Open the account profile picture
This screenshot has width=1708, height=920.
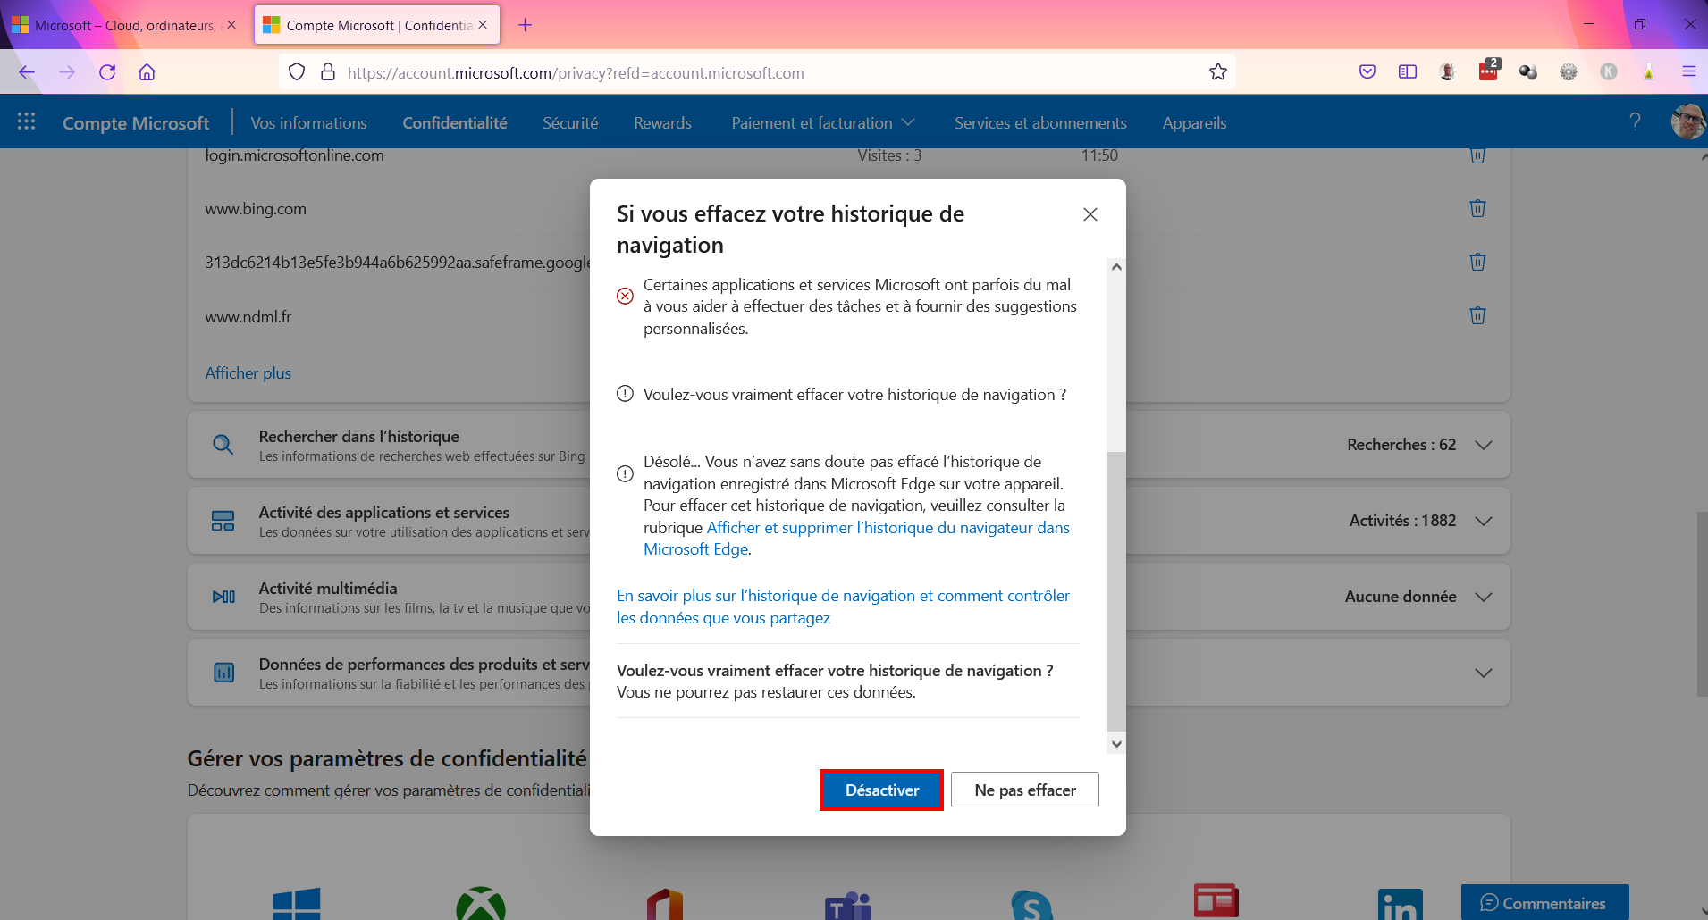tap(1688, 121)
